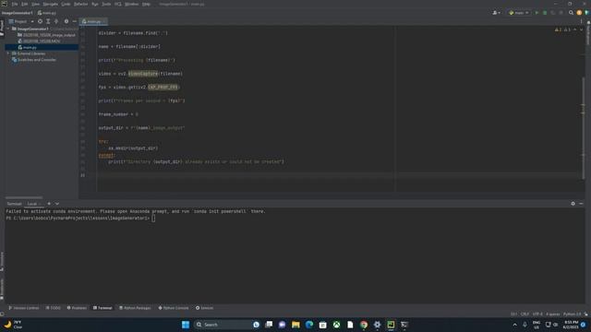The image size is (591, 332).
Task: Select Scratches and Consoles item
Action: [x=34, y=59]
